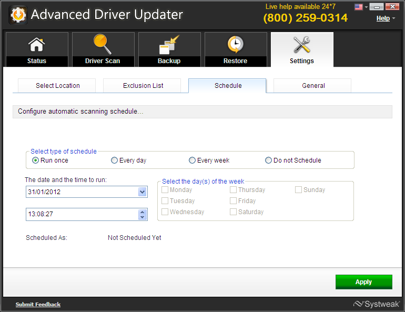Check the Sunday checkbox

298,190
